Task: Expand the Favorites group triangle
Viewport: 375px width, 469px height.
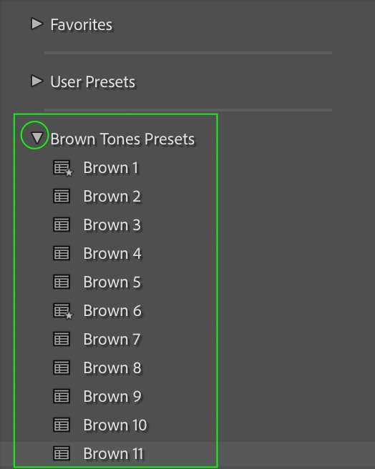Action: pyautogui.click(x=36, y=24)
